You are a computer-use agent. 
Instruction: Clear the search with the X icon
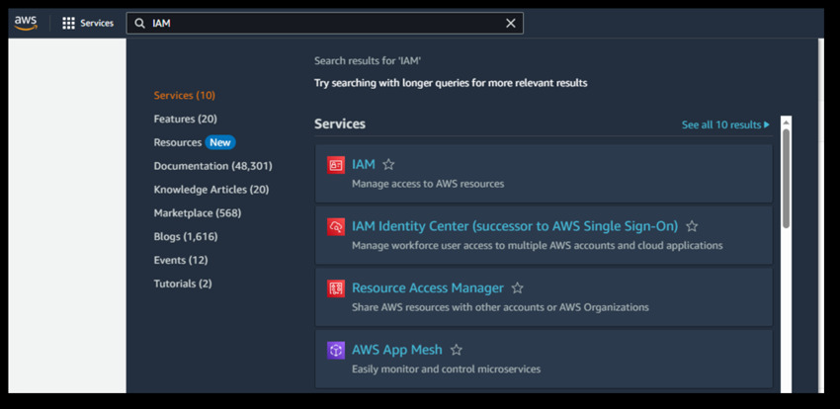click(511, 23)
